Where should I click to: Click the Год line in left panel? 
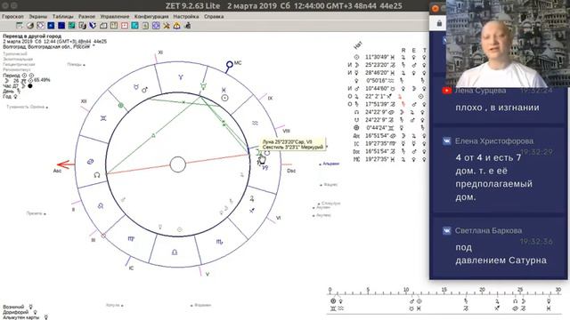[10, 97]
